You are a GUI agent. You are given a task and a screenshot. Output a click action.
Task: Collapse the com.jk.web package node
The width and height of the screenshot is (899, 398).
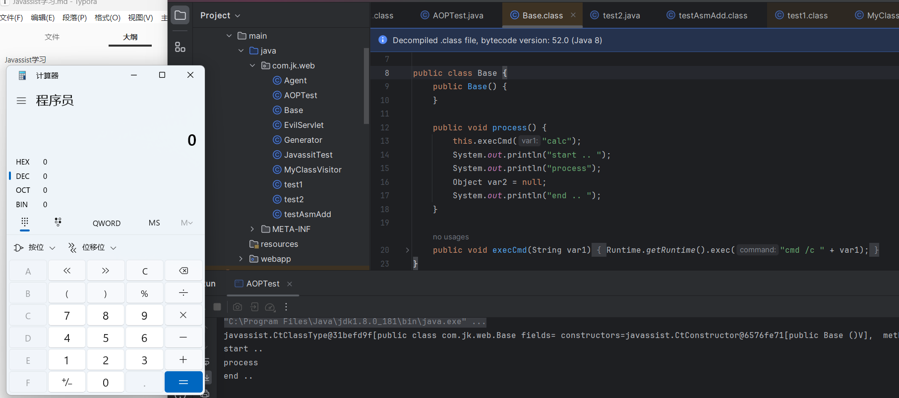tap(252, 65)
